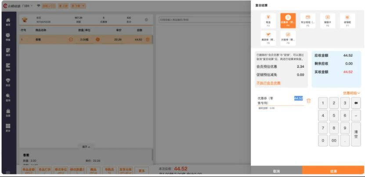
Task: Select the 美团券 payment tile
Action: [x=268, y=38]
